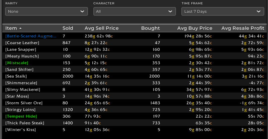Select the Slimy Mackerel entry
Image resolution: width=268 pixels, height=139 pixels.
point(23,90)
